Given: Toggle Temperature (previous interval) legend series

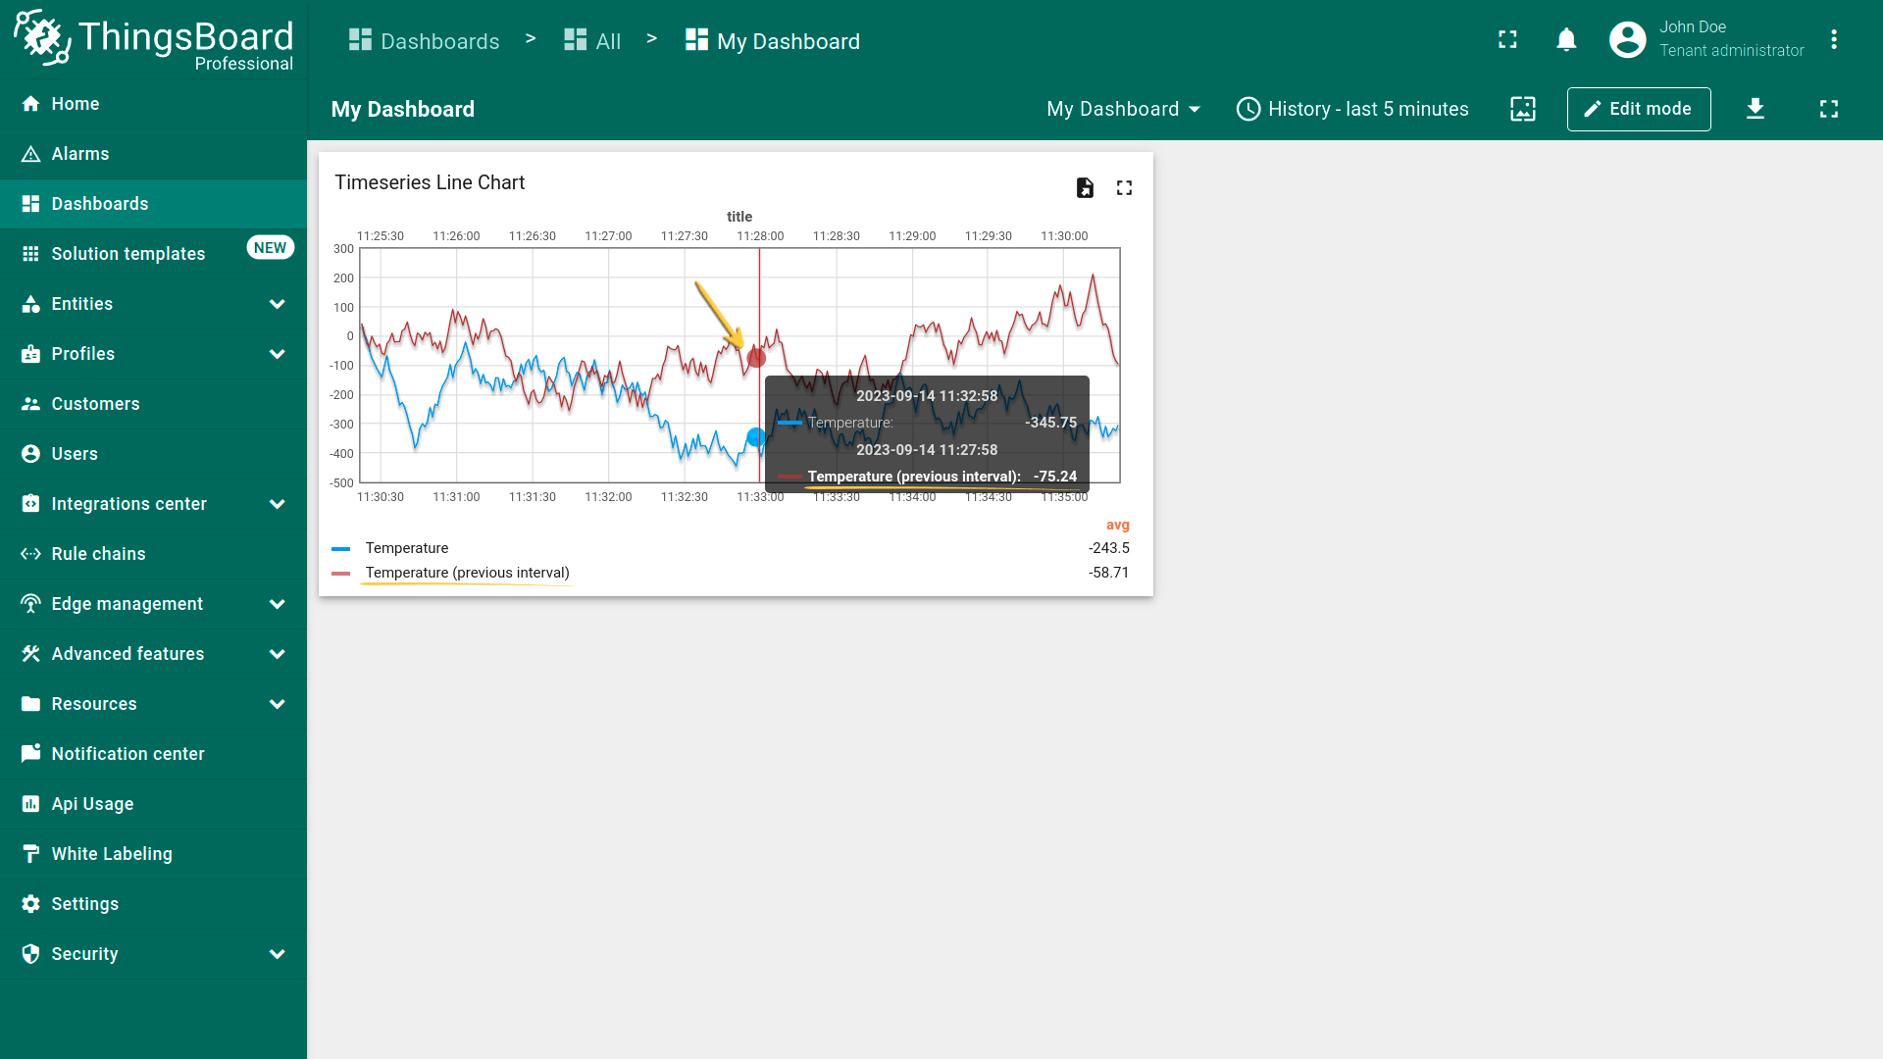Looking at the screenshot, I should 467,573.
